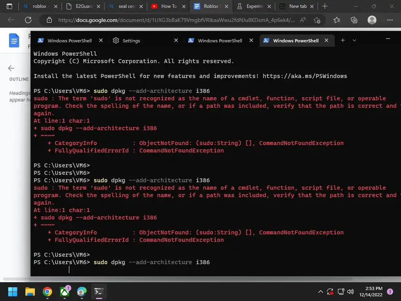Add this page to favorites star
Image resolution: width=401 pixels, height=301 pixels.
pos(317,20)
